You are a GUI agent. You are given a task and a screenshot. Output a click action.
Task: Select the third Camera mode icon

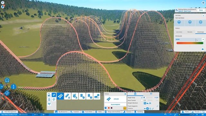[150, 109]
